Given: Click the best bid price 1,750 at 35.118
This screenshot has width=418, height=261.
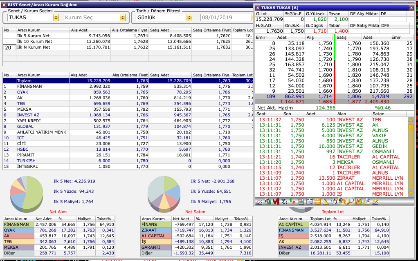Looking at the screenshot, I should click(x=325, y=43).
